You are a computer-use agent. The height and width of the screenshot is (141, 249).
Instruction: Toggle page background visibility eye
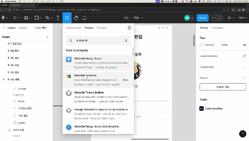pos(244,45)
